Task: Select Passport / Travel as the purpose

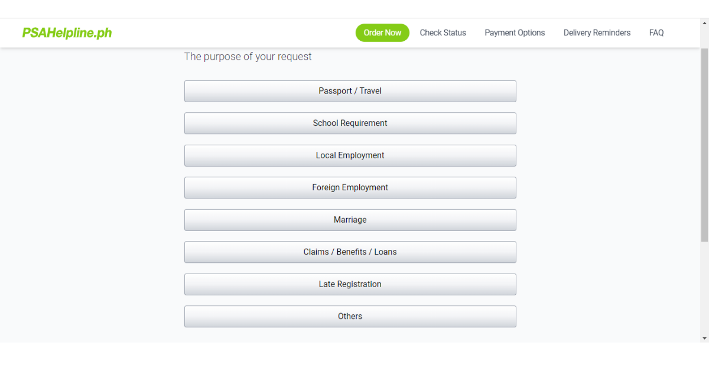Action: (350, 91)
